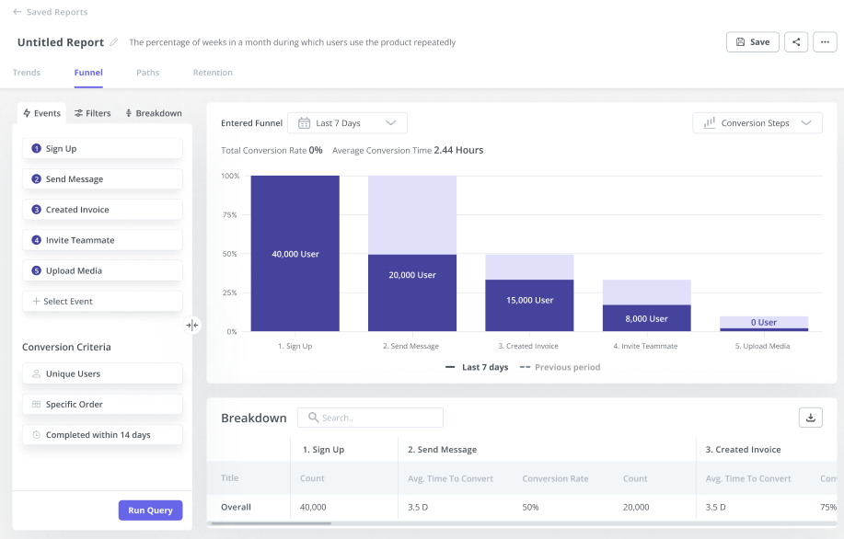Click the share icon button
Image resolution: width=844 pixels, height=539 pixels.
pyautogui.click(x=796, y=42)
